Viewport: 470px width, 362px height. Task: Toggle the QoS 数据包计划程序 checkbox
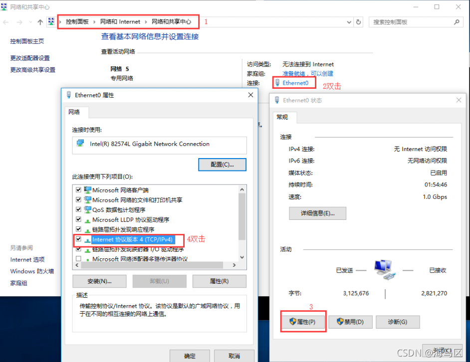click(x=78, y=209)
